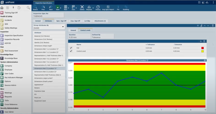This screenshot has height=114, width=216.
Task: Delete the control level with the trash icon
Action: [204, 41]
